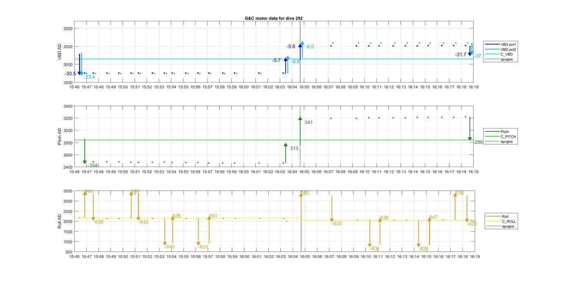572x283 pixels.
Task: Click the "3400" tick on the Pitch axis
Action: [68, 106]
